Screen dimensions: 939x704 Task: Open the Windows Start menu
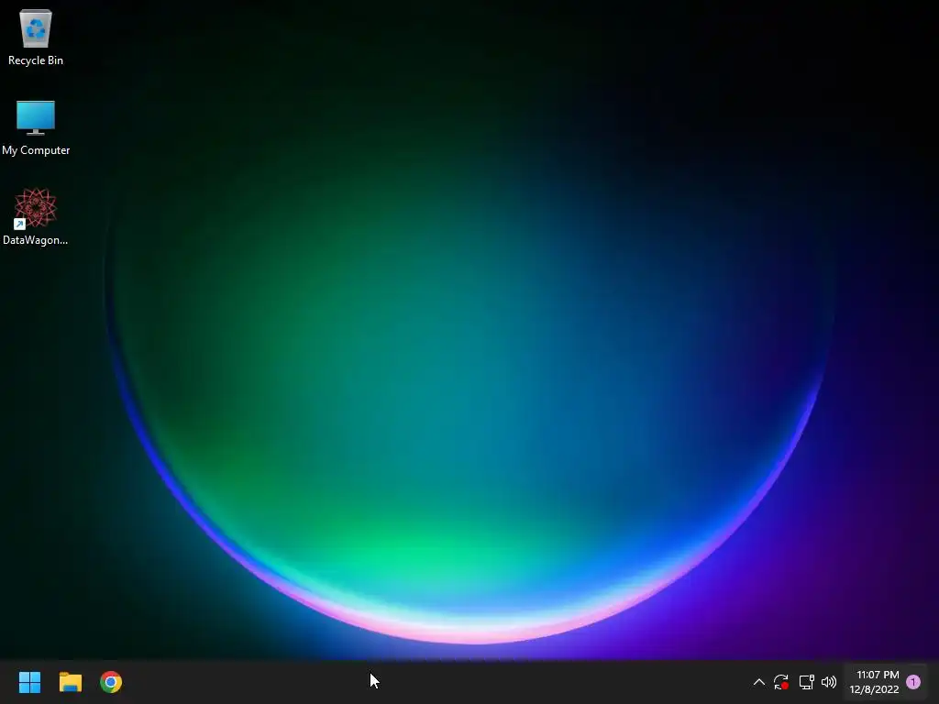[x=29, y=682]
